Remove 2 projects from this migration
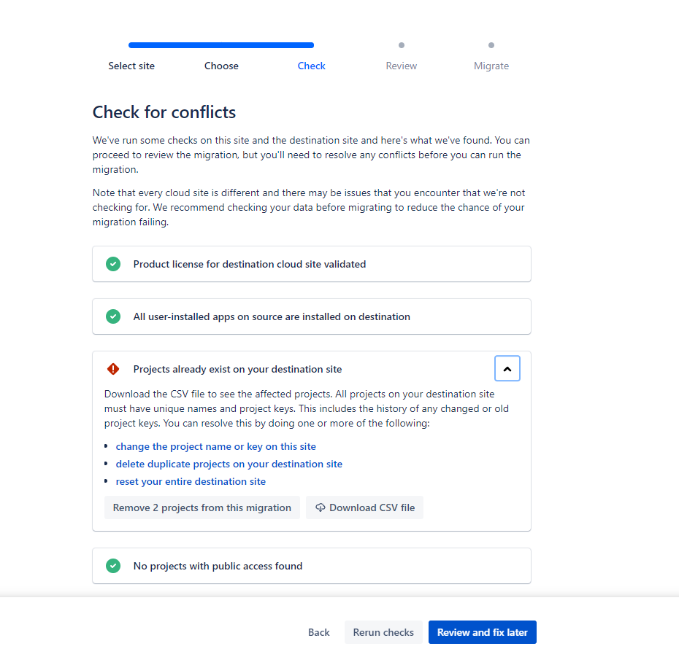 pyautogui.click(x=202, y=507)
